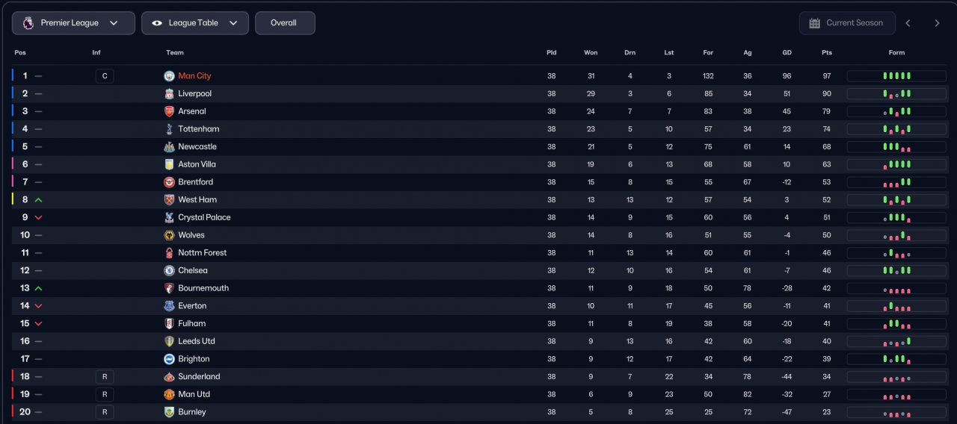Go to the next season arrow
957x424 pixels.
[937, 23]
